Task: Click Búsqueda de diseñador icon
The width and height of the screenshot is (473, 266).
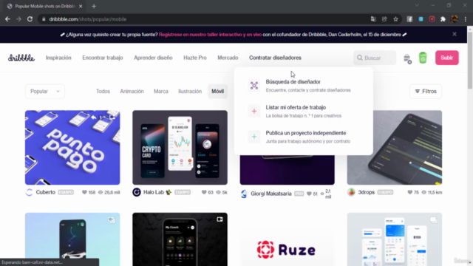Action: tap(254, 86)
